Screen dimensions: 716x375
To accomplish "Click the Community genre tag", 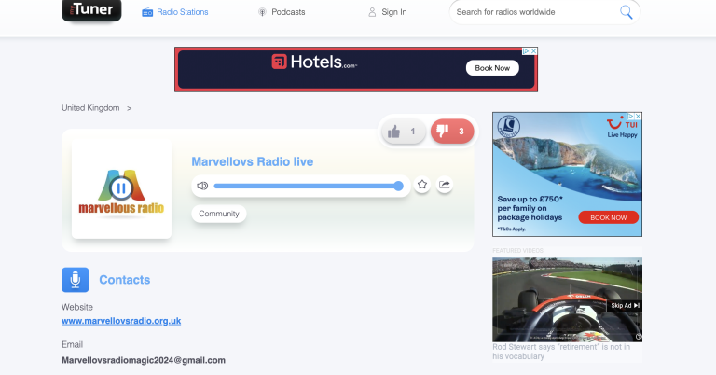I will pos(219,214).
